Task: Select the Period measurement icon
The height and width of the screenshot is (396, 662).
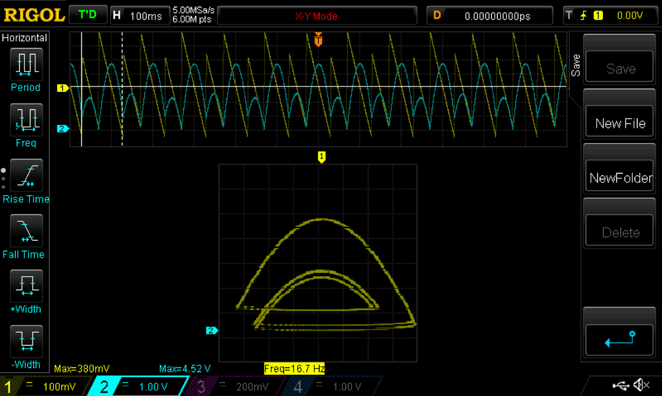Action: (26, 64)
